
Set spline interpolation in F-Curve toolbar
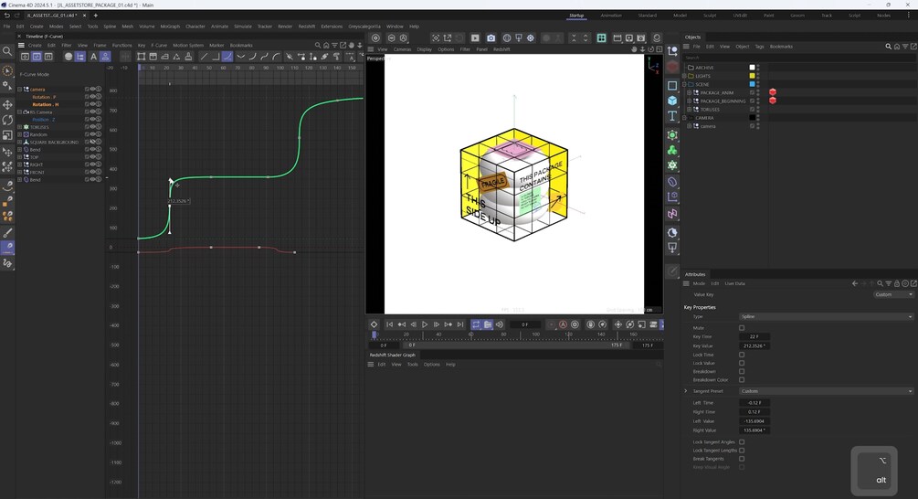227,57
